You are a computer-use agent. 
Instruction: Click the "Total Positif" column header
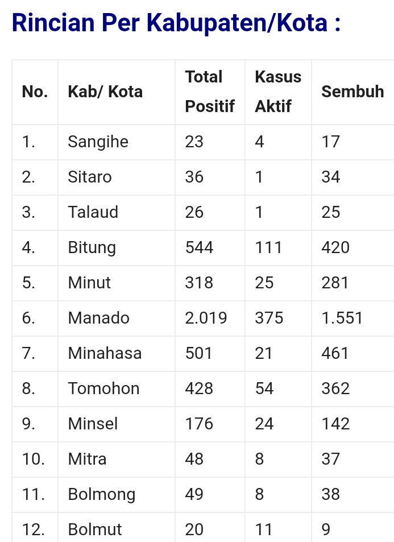point(209,92)
